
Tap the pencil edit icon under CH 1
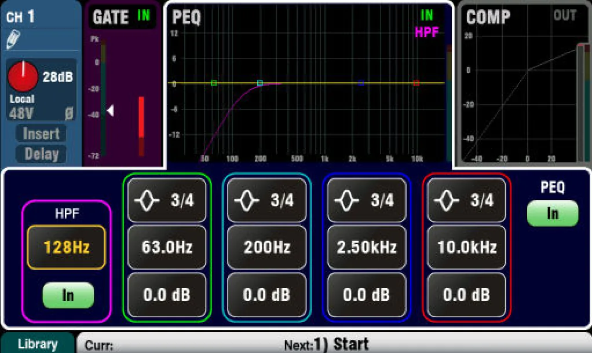(x=13, y=39)
